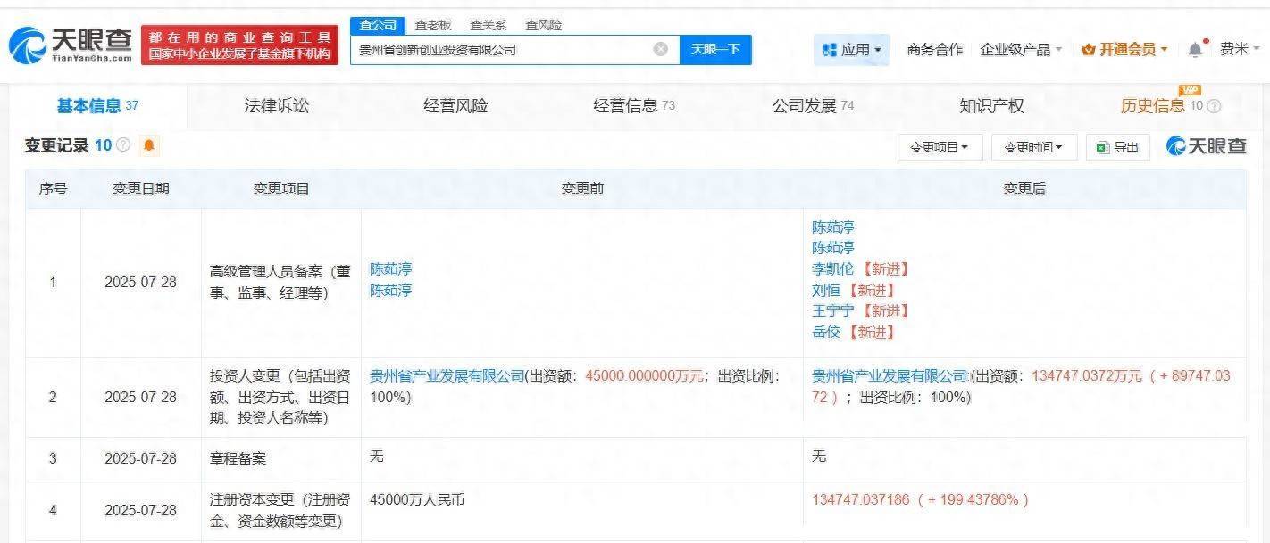Click the Tianyancha logo at top left
This screenshot has width=1270, height=543.
pyautogui.click(x=71, y=45)
